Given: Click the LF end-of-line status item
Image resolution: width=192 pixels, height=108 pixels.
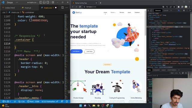Looking at the screenshot, I should pyautogui.click(x=15, y=101).
